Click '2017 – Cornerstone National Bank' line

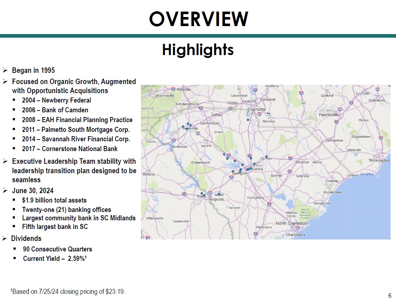coord(70,149)
